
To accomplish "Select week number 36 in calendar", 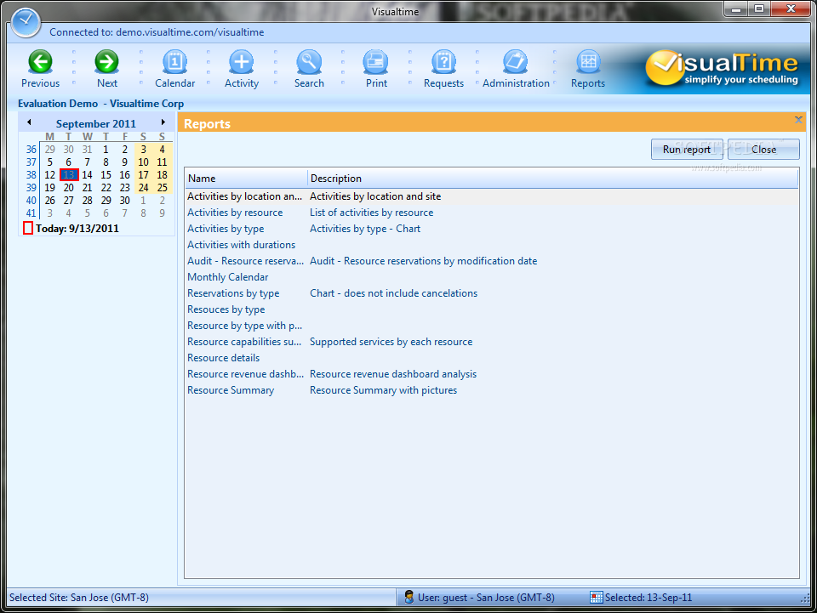I will (x=31, y=150).
